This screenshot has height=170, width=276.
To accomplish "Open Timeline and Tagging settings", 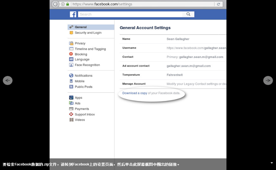I will pyautogui.click(x=90, y=49).
